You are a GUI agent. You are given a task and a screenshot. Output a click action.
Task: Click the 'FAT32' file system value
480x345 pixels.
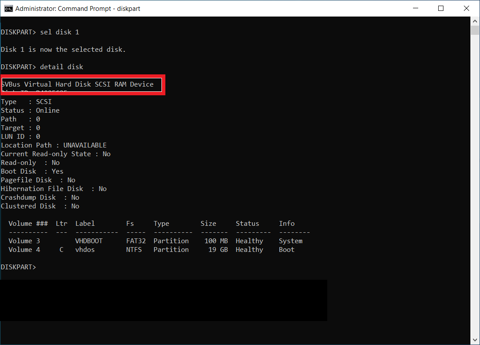[136, 241]
